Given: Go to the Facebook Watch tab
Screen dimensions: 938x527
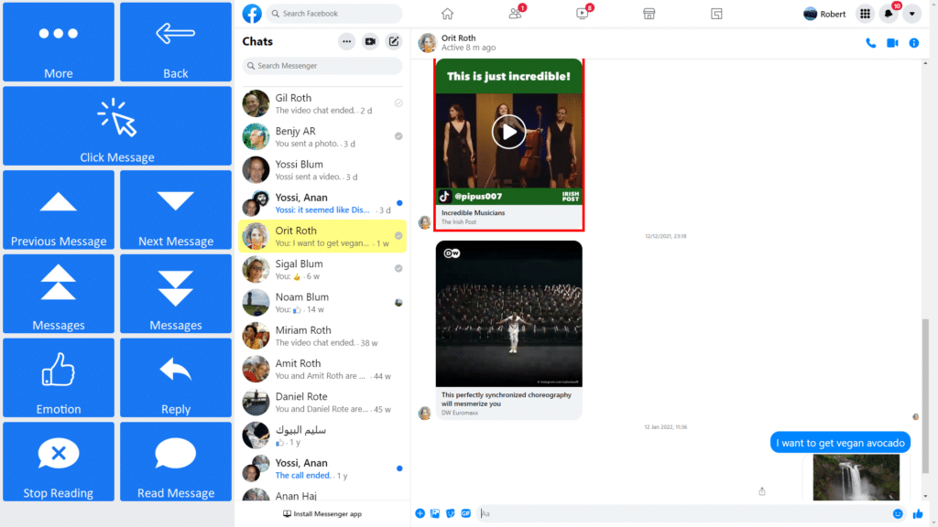Looking at the screenshot, I should 582,14.
